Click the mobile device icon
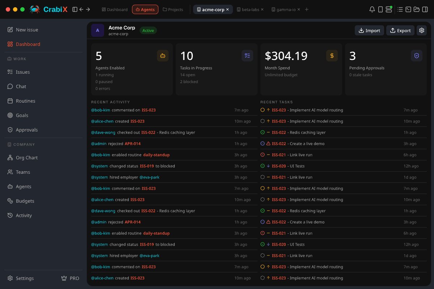The width and height of the screenshot is (434, 289). tap(380, 9)
